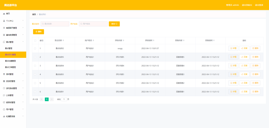The height and width of the screenshot is (128, 269).
Task: Click the clock icon beside 游玩路线管理
Action: coord(4,88)
